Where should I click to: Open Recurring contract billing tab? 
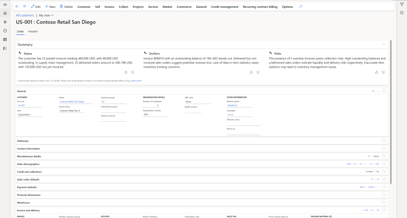click(260, 7)
